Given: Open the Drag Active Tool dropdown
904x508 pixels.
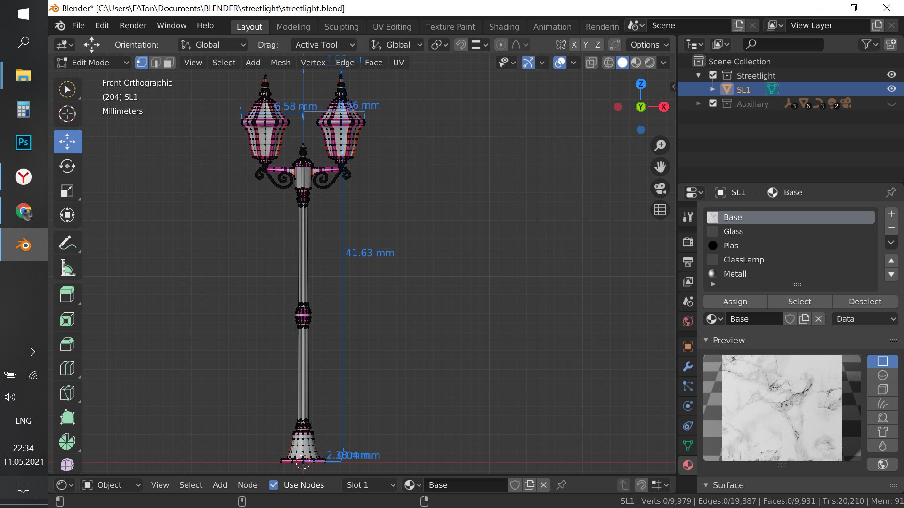Looking at the screenshot, I should tap(323, 45).
